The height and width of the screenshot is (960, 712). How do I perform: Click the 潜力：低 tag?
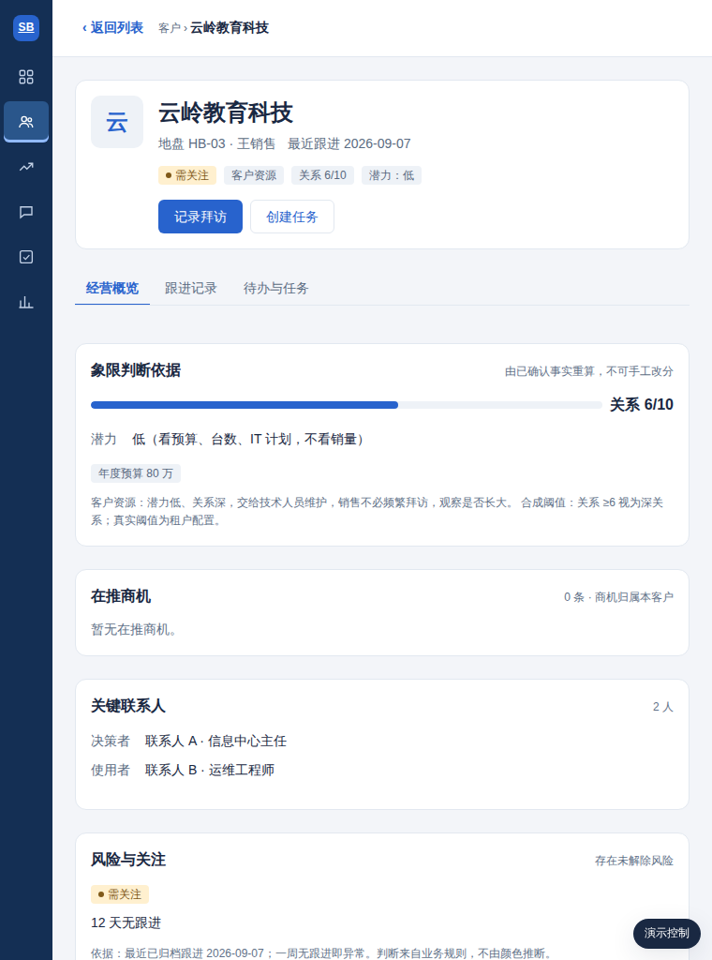(392, 175)
